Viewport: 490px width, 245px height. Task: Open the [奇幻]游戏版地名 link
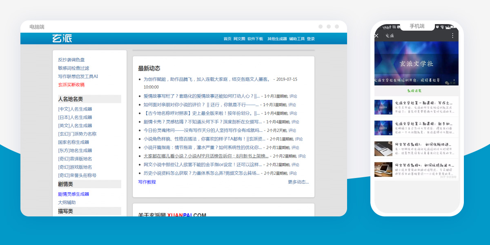click(x=75, y=167)
